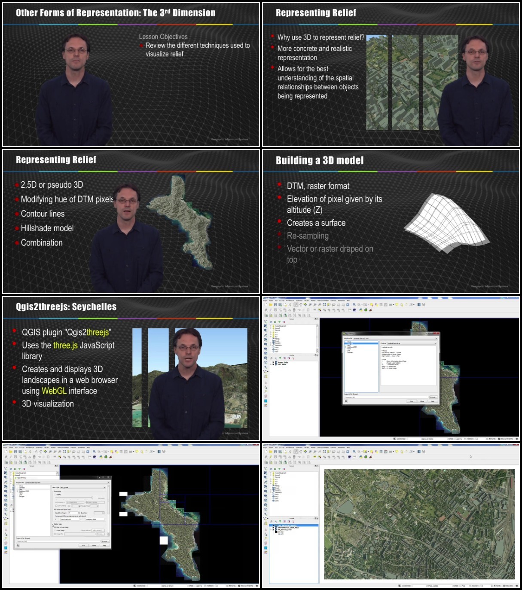This screenshot has width=522, height=590.
Task: Open Vecteur menu in Controls dialog frame
Action: click(x=306, y=300)
